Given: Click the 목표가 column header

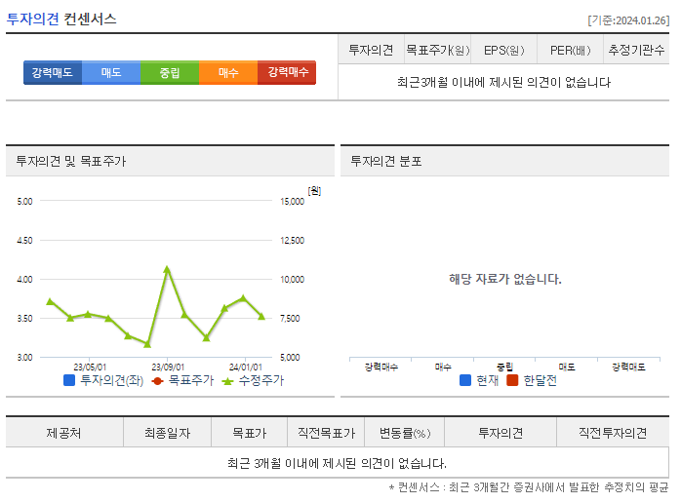Looking at the screenshot, I should pyautogui.click(x=249, y=433).
